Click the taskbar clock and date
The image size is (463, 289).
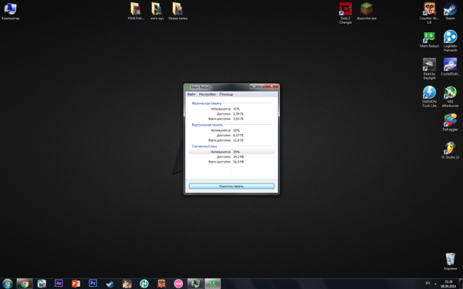448,284
